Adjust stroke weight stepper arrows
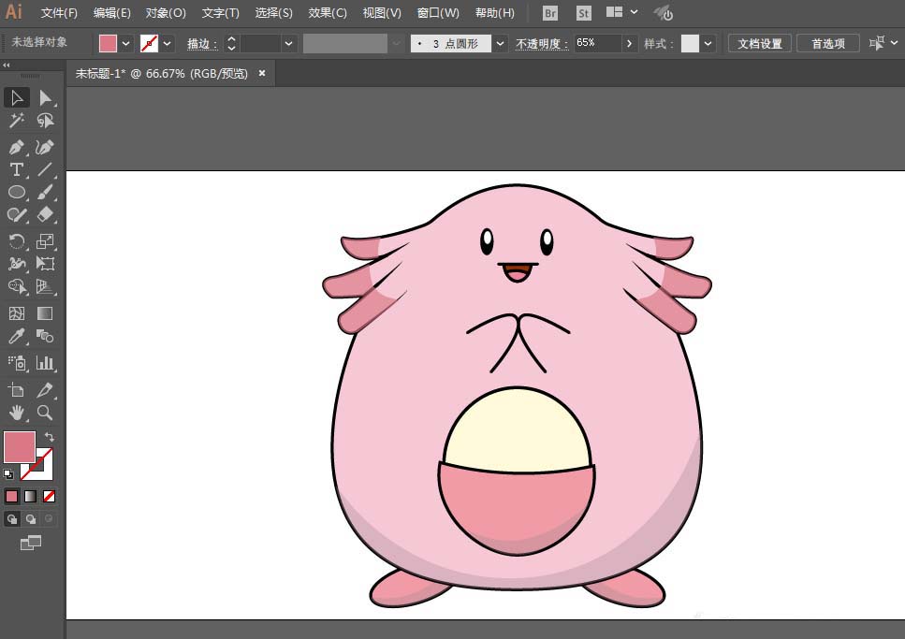Screen dimensions: 905x639 231,43
